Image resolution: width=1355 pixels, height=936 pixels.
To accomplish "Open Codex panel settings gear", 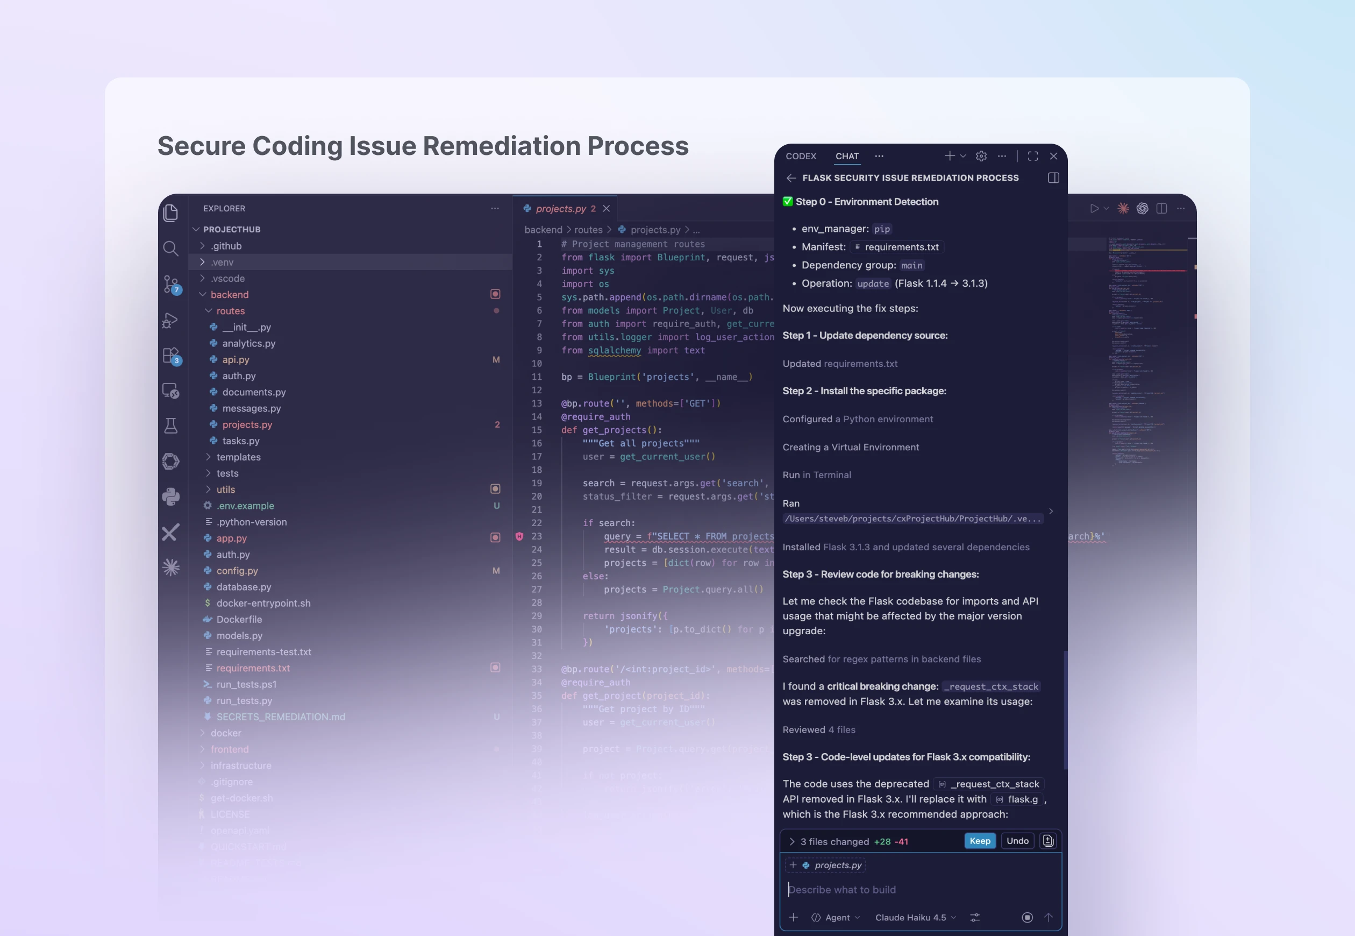I will pos(981,156).
